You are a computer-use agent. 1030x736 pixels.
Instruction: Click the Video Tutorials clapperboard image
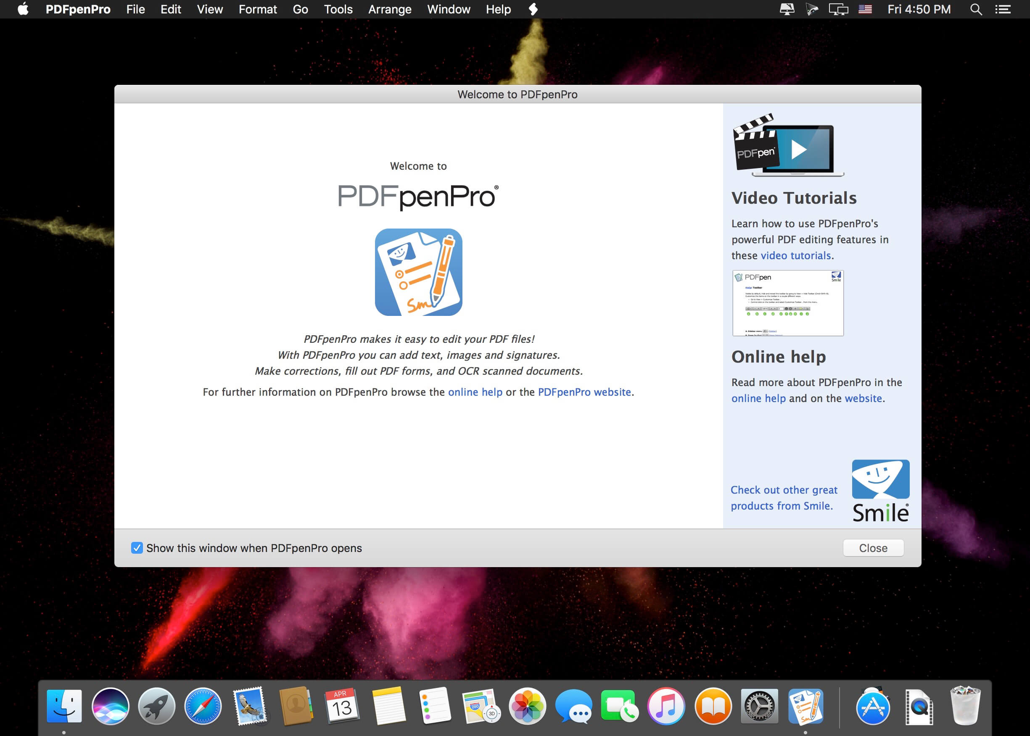788,145
